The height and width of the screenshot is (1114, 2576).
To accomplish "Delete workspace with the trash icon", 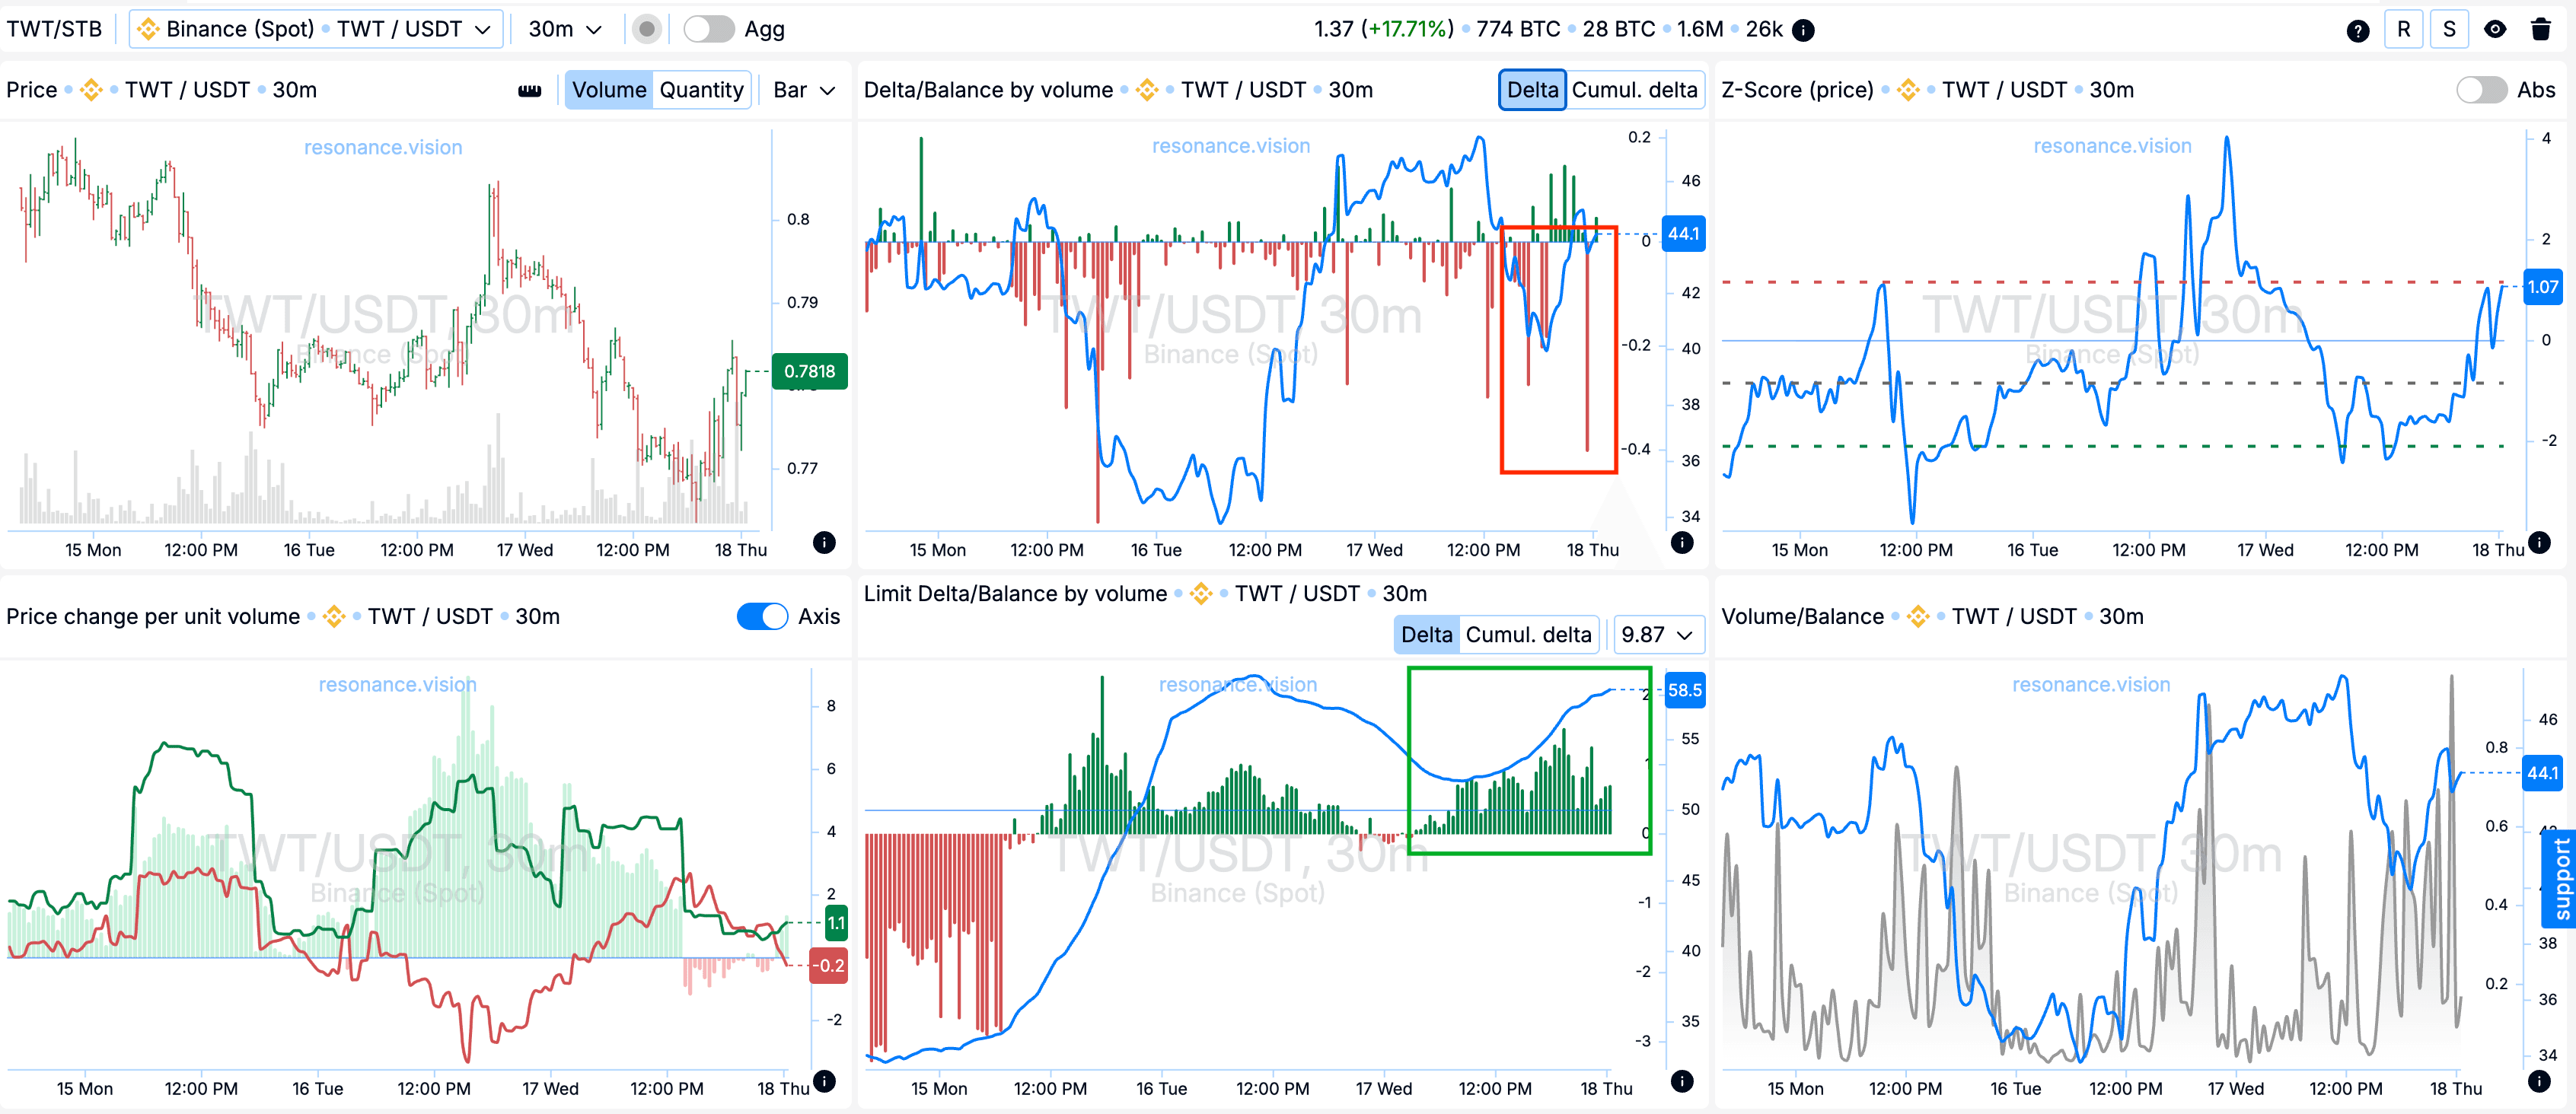I will pyautogui.click(x=2541, y=29).
